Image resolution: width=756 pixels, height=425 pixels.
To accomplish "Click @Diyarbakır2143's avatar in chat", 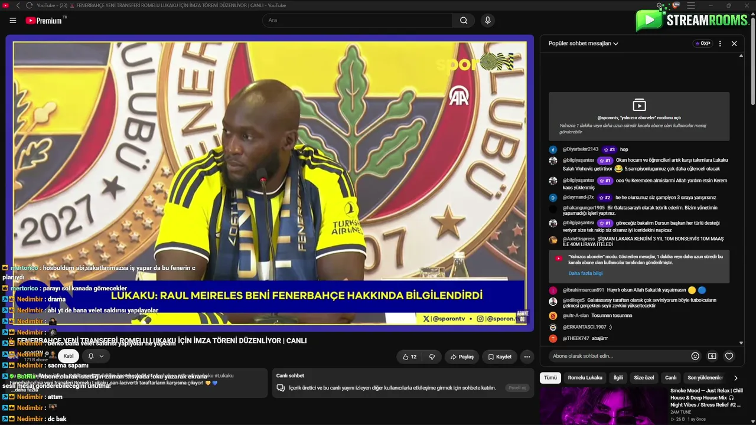I will coord(553,150).
